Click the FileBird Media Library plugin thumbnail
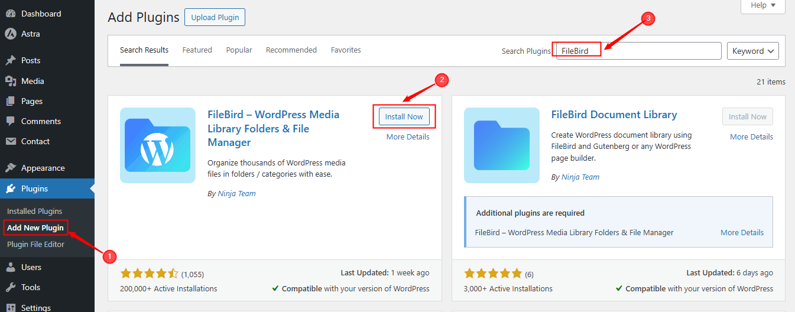This screenshot has width=795, height=312. click(x=158, y=145)
